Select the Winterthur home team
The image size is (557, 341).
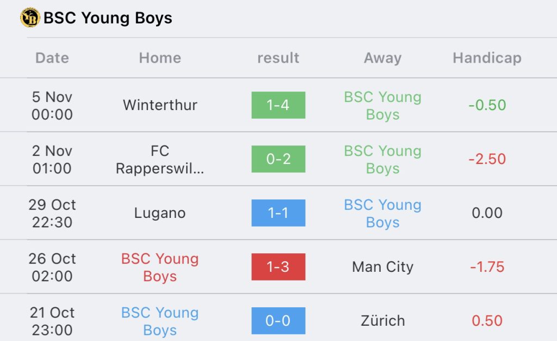(160, 105)
